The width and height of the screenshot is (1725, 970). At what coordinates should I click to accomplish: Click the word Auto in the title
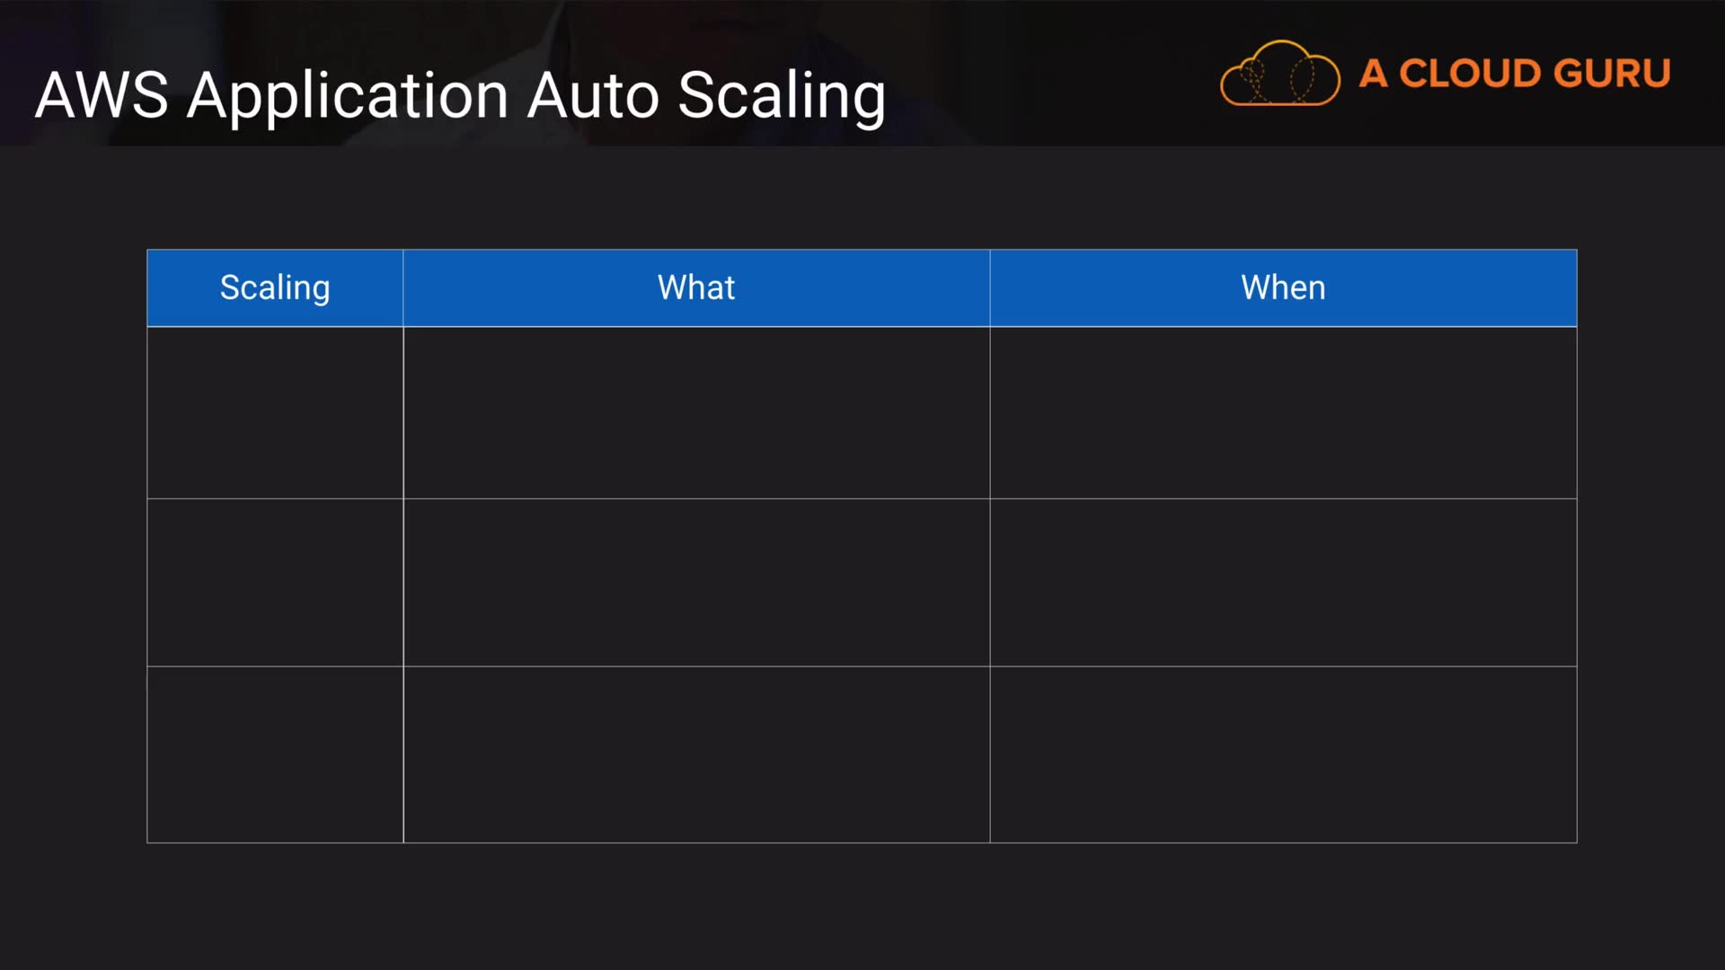tap(593, 95)
